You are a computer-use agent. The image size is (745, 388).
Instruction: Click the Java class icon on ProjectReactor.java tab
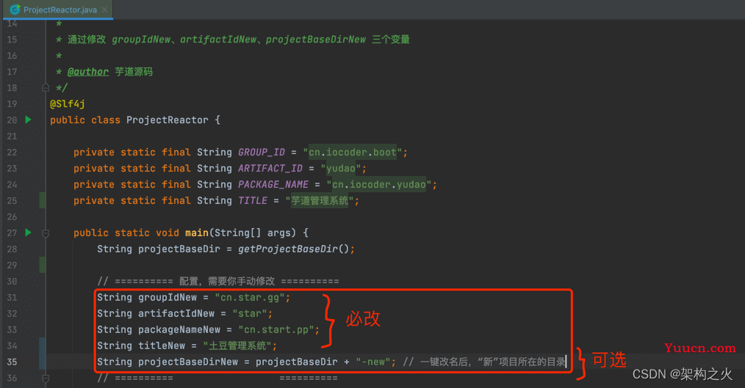[x=15, y=10]
